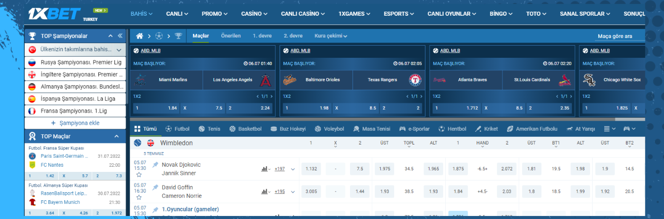Select the Futbol sport tab
Image resolution: width=664 pixels, height=219 pixels.
(x=178, y=129)
